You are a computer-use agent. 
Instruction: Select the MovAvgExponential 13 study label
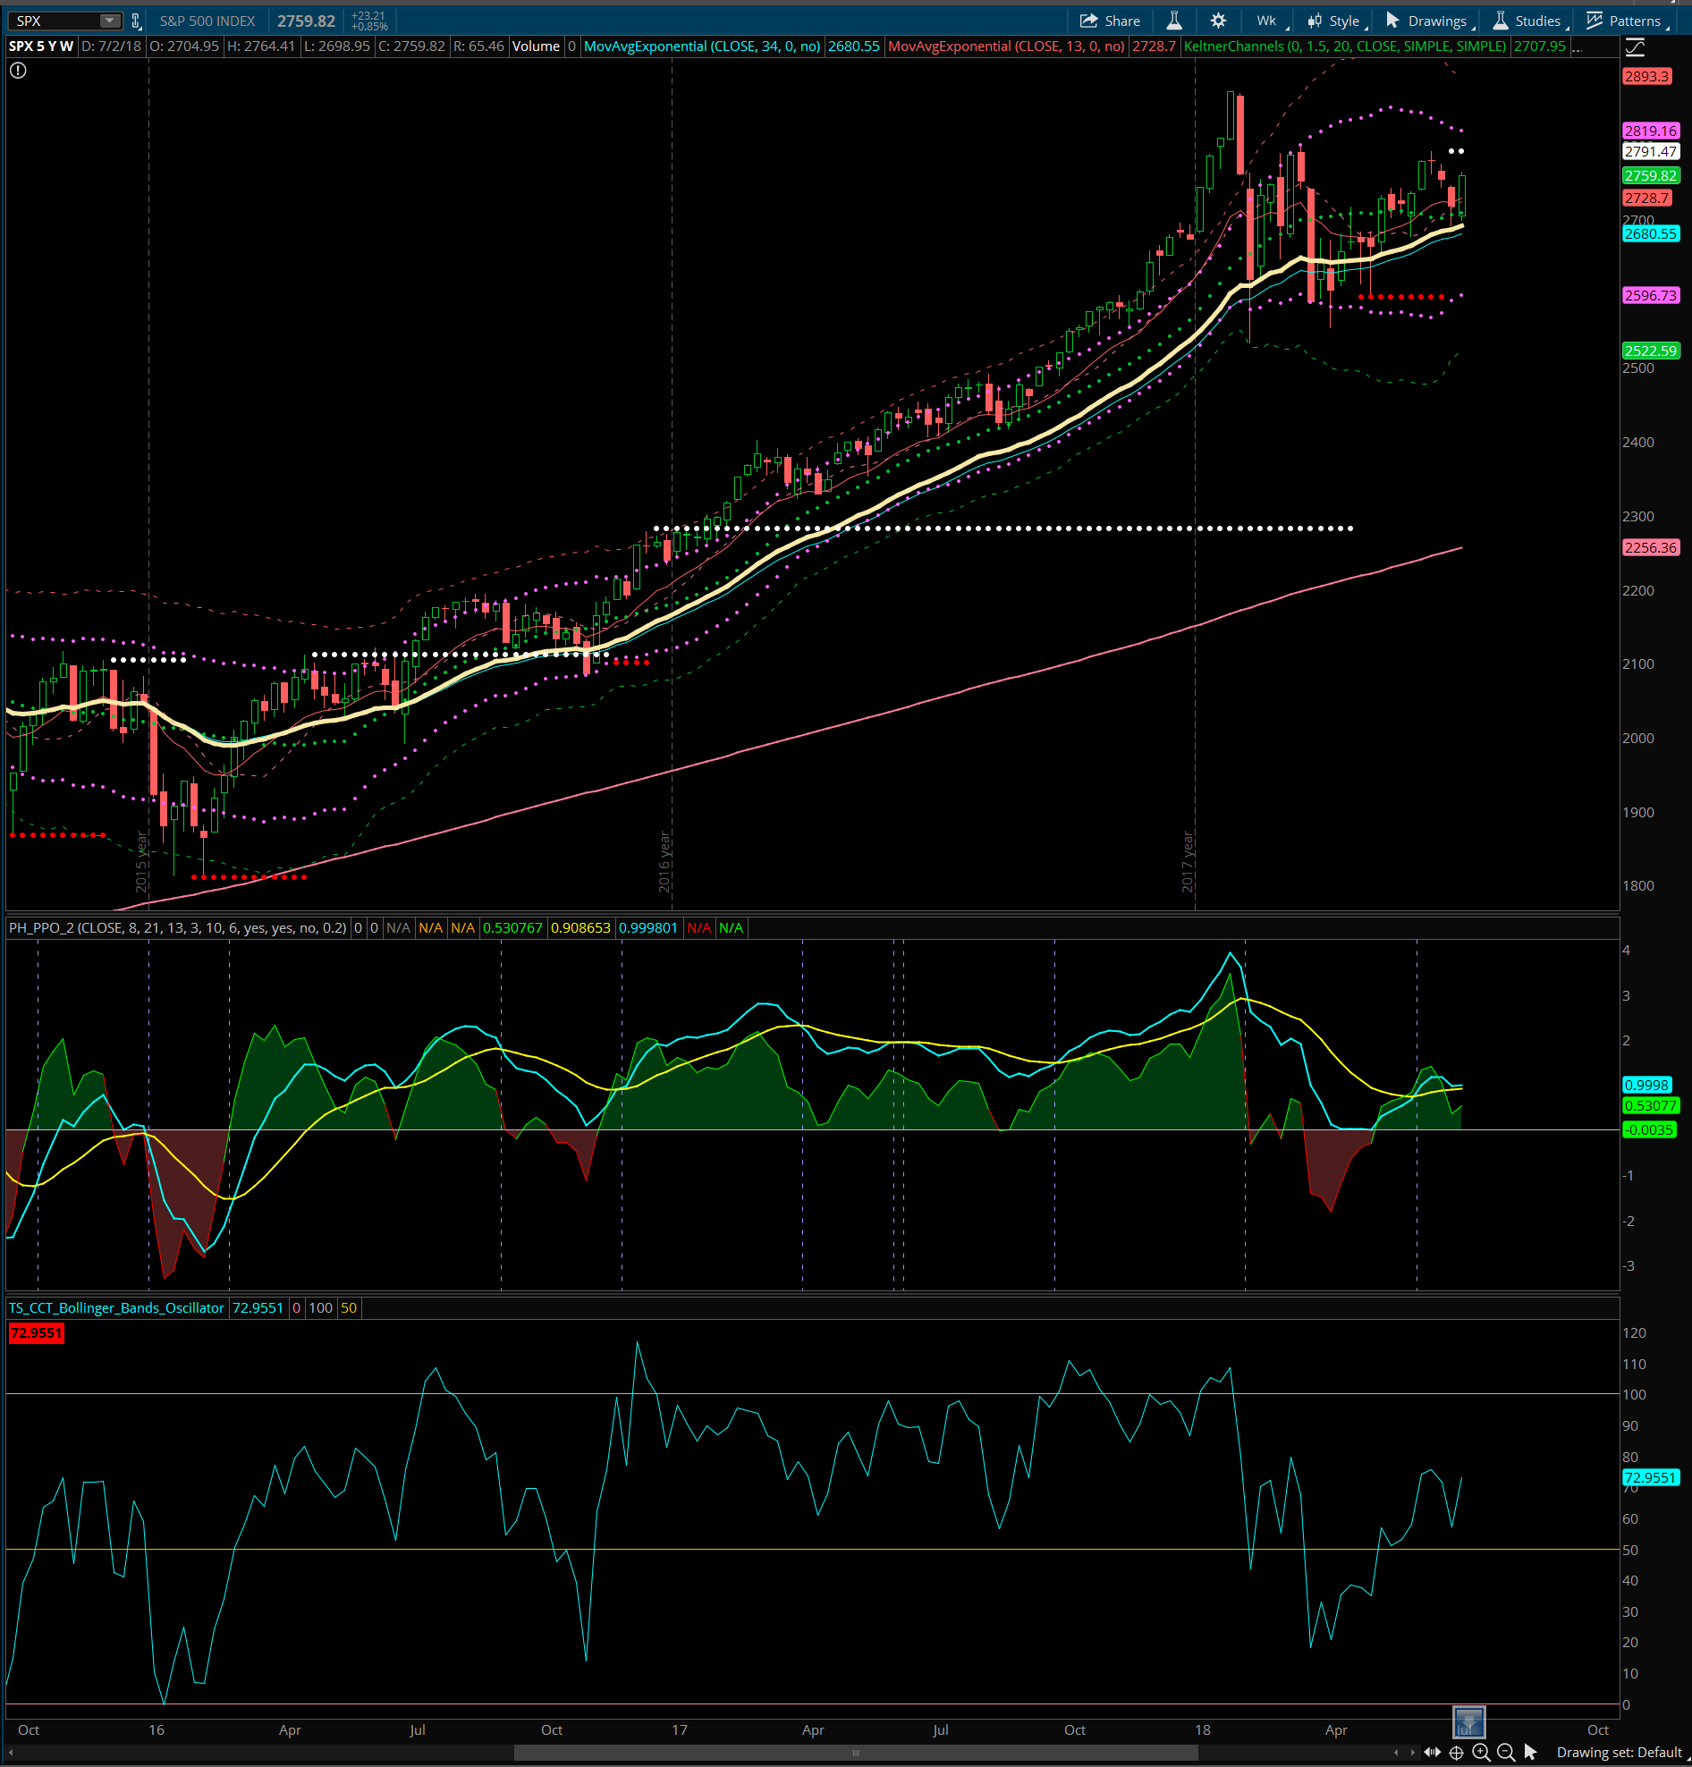pos(1006,46)
